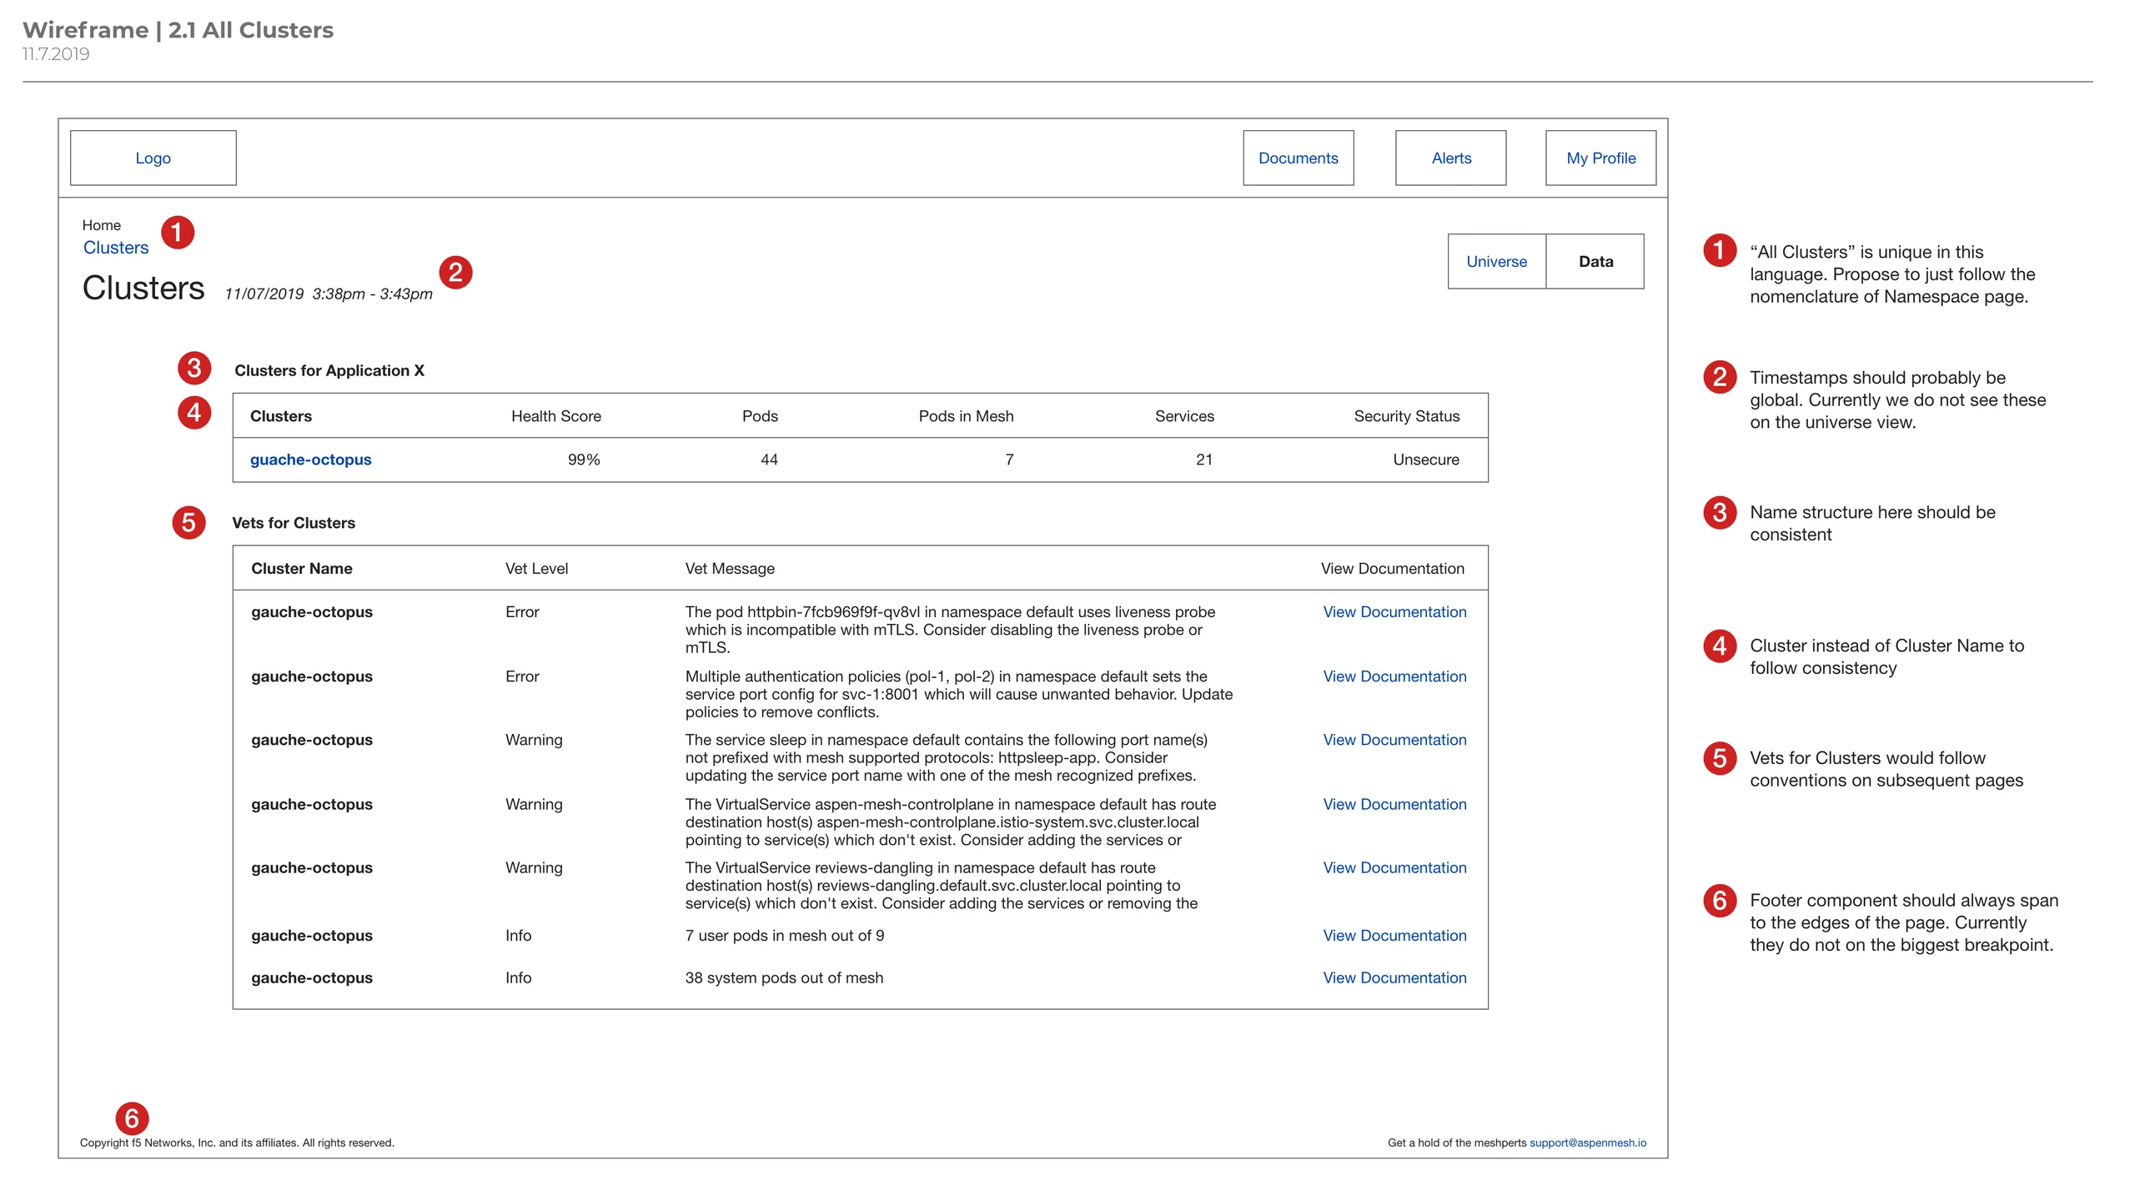
Task: Click the Clusters for Application X heading
Action: pos(329,370)
